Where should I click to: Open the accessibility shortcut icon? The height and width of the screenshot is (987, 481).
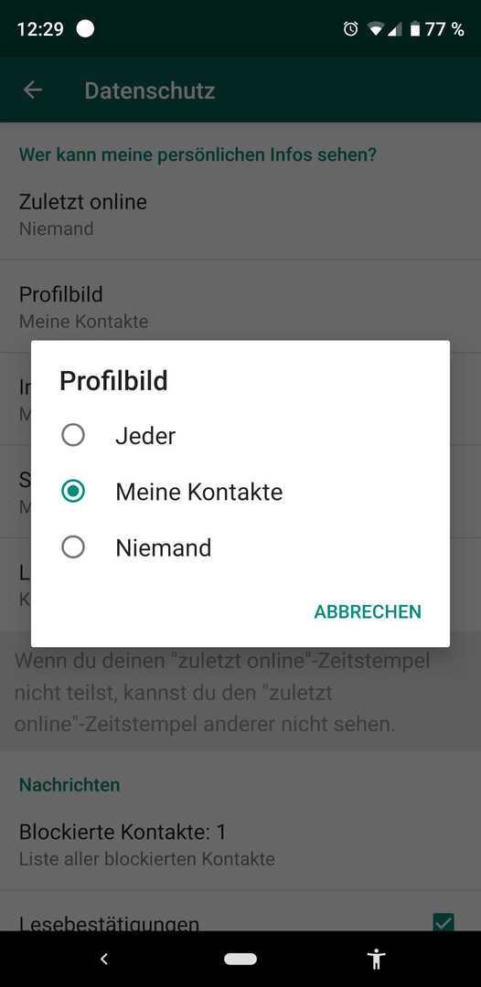point(377,959)
